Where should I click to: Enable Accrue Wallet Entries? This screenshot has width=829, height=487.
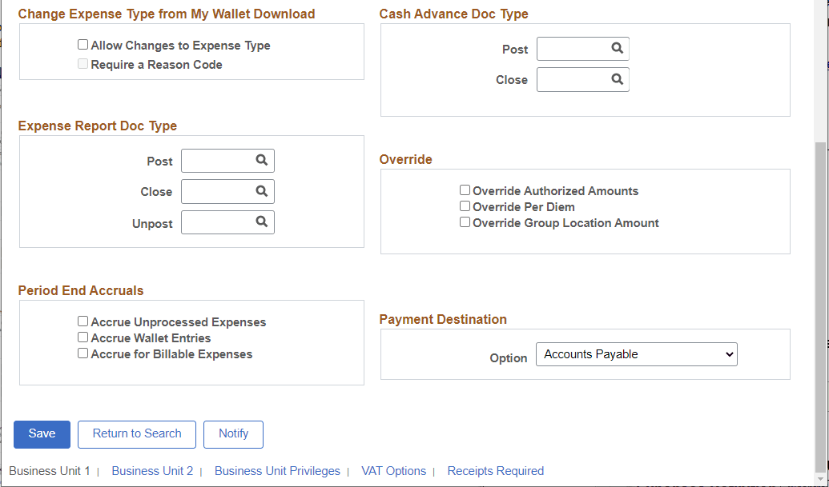pyautogui.click(x=82, y=337)
